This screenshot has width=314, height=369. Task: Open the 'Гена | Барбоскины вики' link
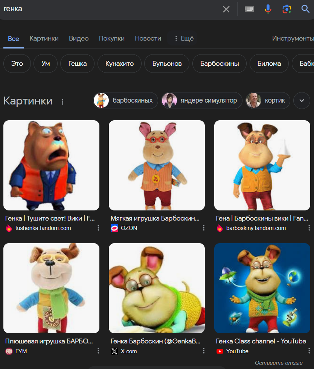[x=262, y=218]
